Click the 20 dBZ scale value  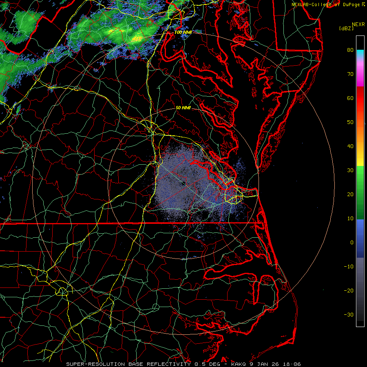[350, 194]
